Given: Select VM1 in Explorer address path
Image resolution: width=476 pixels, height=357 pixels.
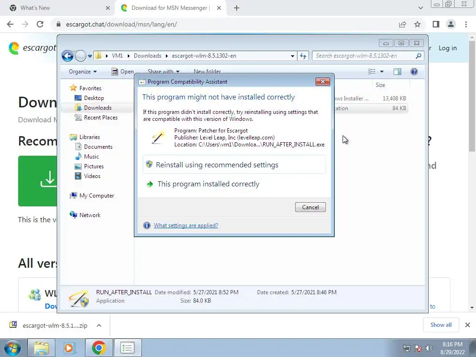Looking at the screenshot, I should coord(117,56).
